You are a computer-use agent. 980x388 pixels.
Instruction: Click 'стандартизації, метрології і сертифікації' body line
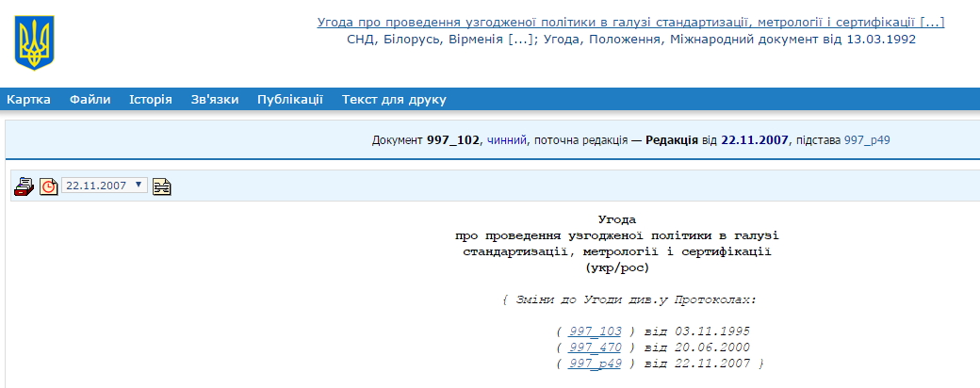617,251
